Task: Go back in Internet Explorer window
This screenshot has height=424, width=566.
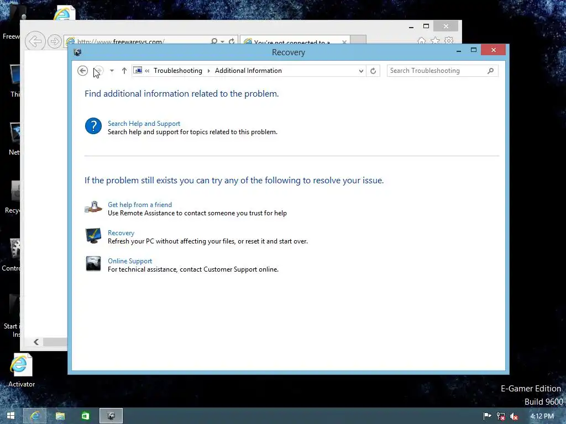Action: coord(35,41)
